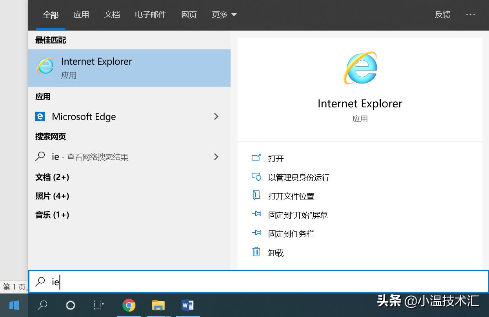
Task: Select 以管理员身份运行 to run as administrator
Action: 298,177
